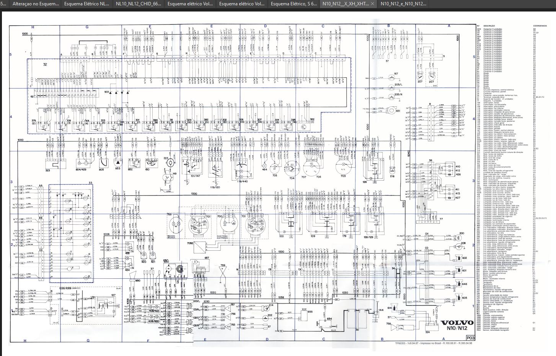Click the "703" gauge label
This screenshot has height=356, width=556.
point(343,176)
